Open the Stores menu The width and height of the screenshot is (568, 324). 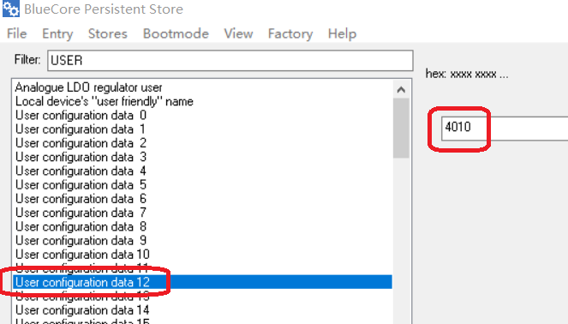(x=108, y=33)
